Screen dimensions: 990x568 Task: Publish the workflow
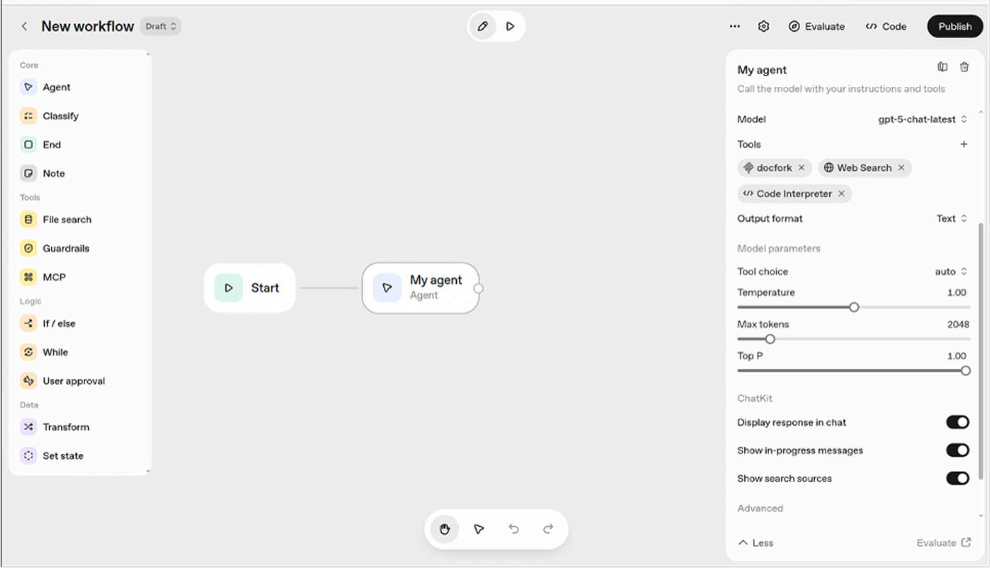point(954,26)
